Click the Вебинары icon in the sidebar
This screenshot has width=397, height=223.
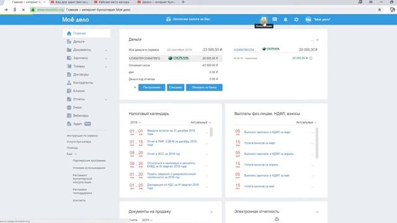click(x=69, y=116)
